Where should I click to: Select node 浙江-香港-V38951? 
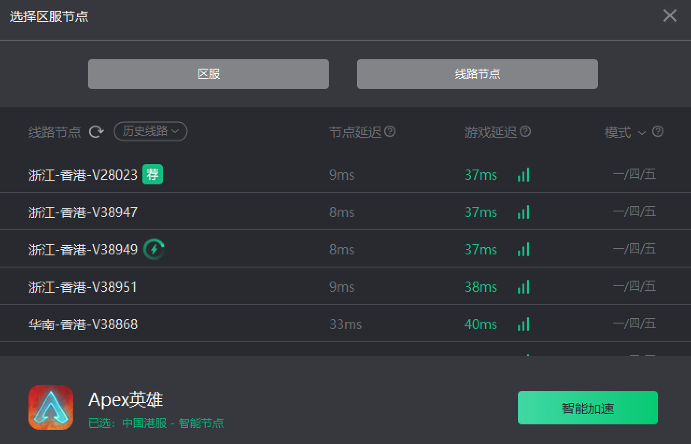coord(83,287)
